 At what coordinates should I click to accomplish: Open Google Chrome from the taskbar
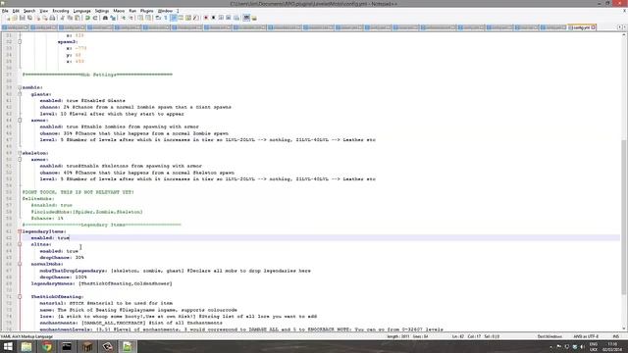coord(47,346)
